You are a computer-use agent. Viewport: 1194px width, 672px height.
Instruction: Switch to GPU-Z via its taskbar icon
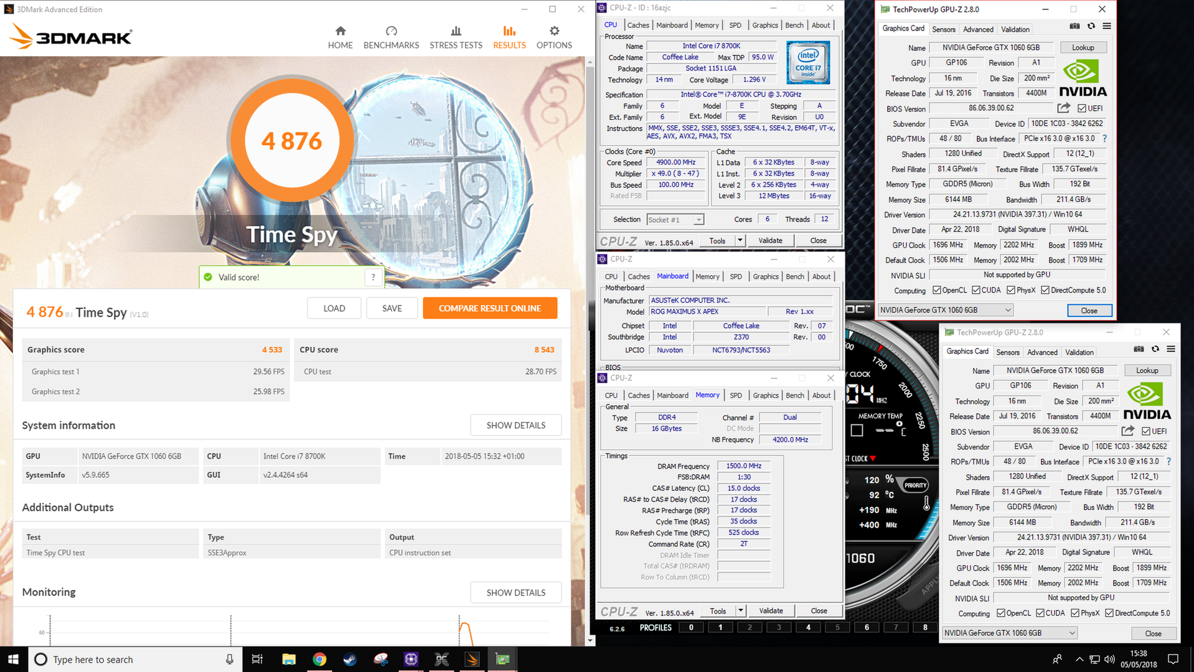tap(502, 660)
